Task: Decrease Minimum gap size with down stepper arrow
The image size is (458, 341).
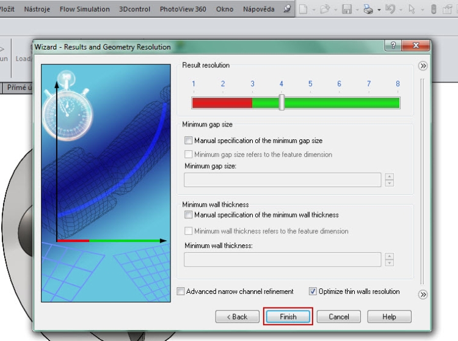Action: pos(390,183)
